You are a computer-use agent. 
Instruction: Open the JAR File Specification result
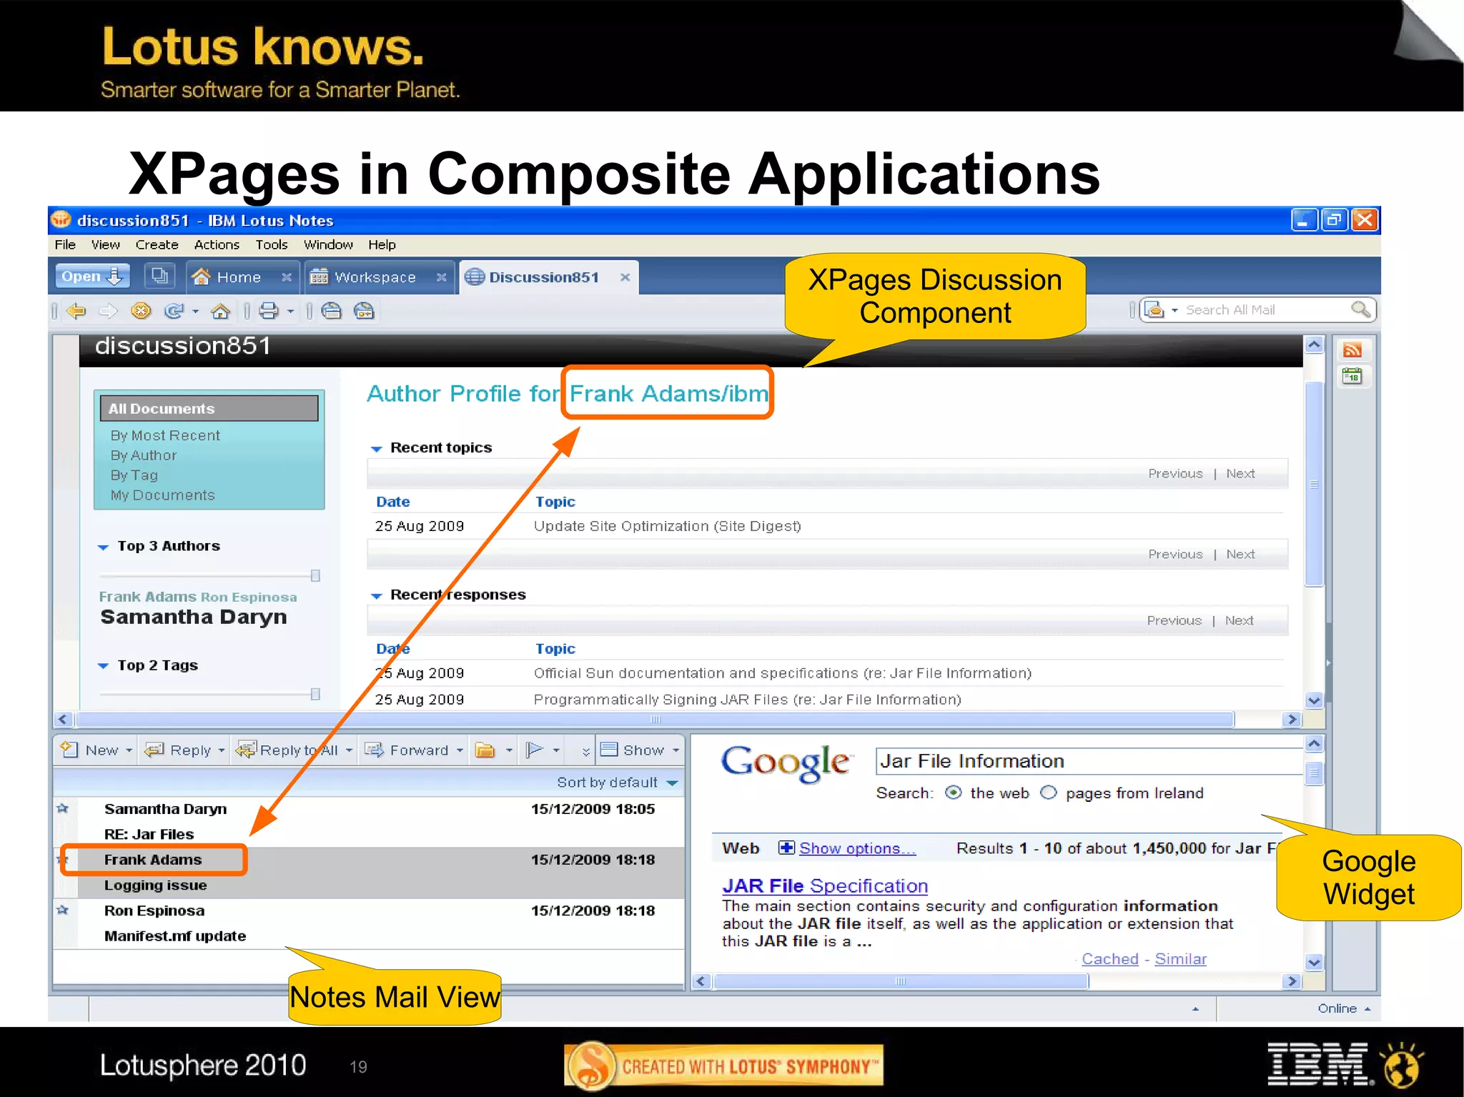coord(825,886)
